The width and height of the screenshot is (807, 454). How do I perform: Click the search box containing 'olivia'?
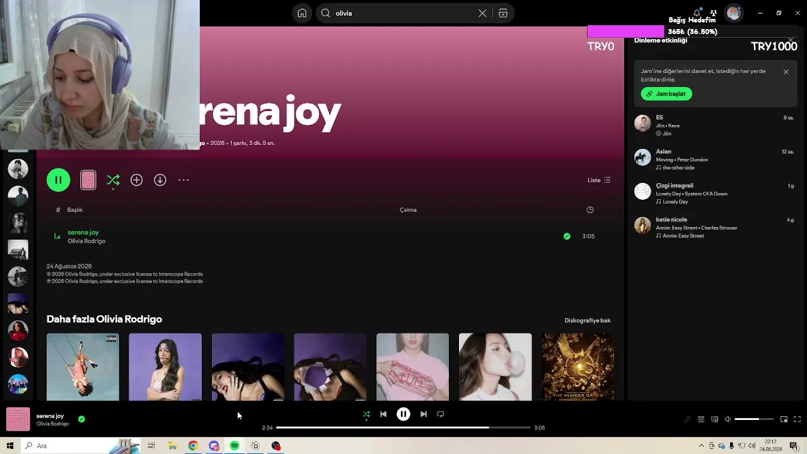(415, 13)
